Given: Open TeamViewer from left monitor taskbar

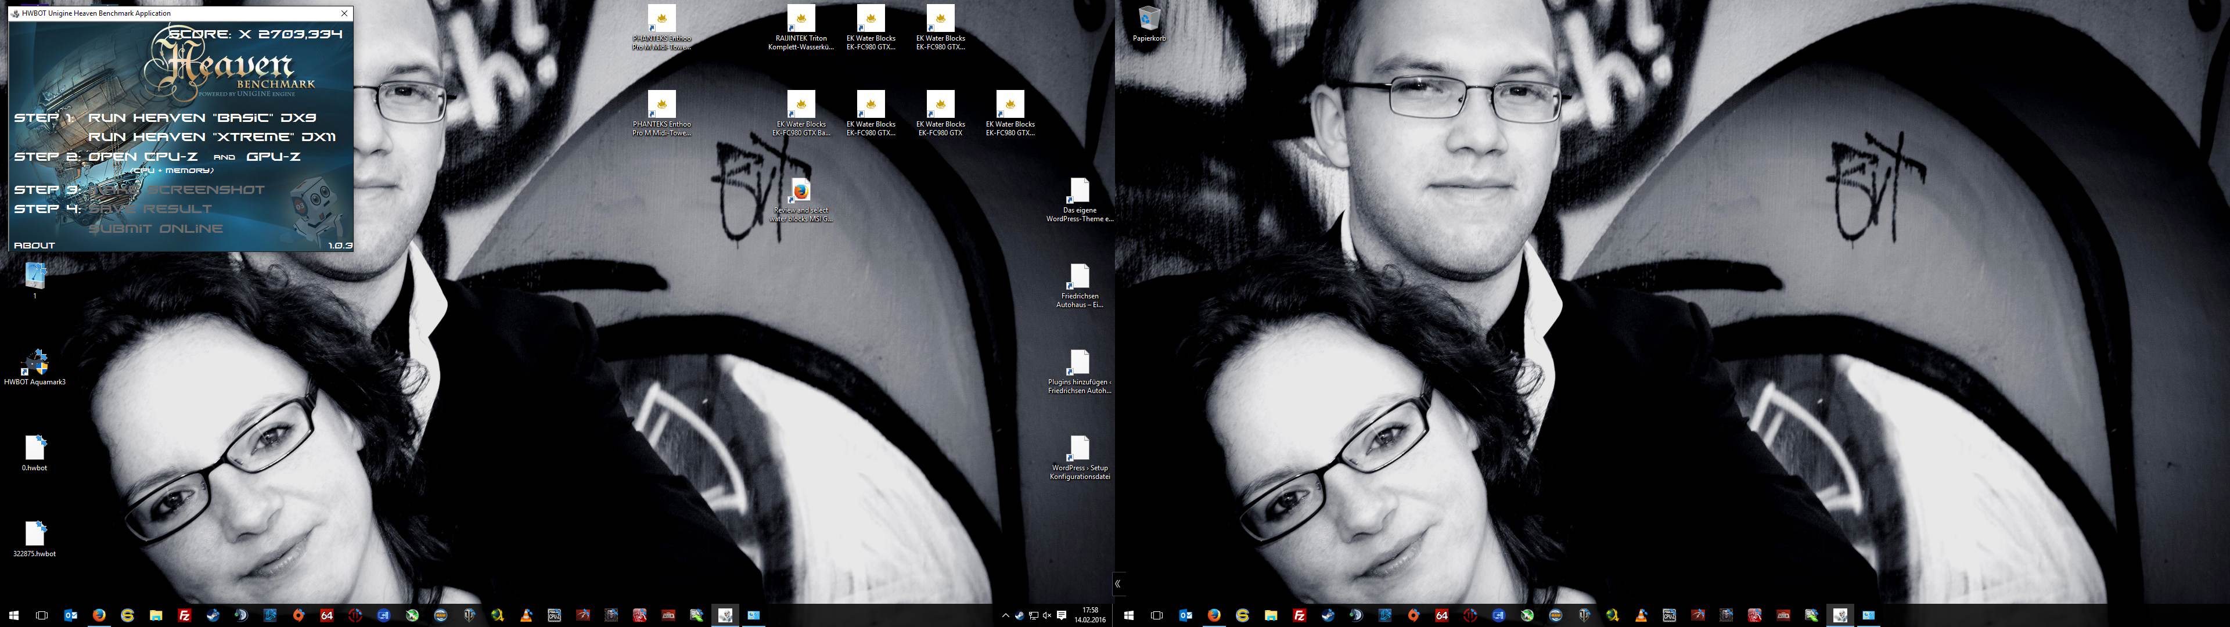Looking at the screenshot, I should point(383,615).
